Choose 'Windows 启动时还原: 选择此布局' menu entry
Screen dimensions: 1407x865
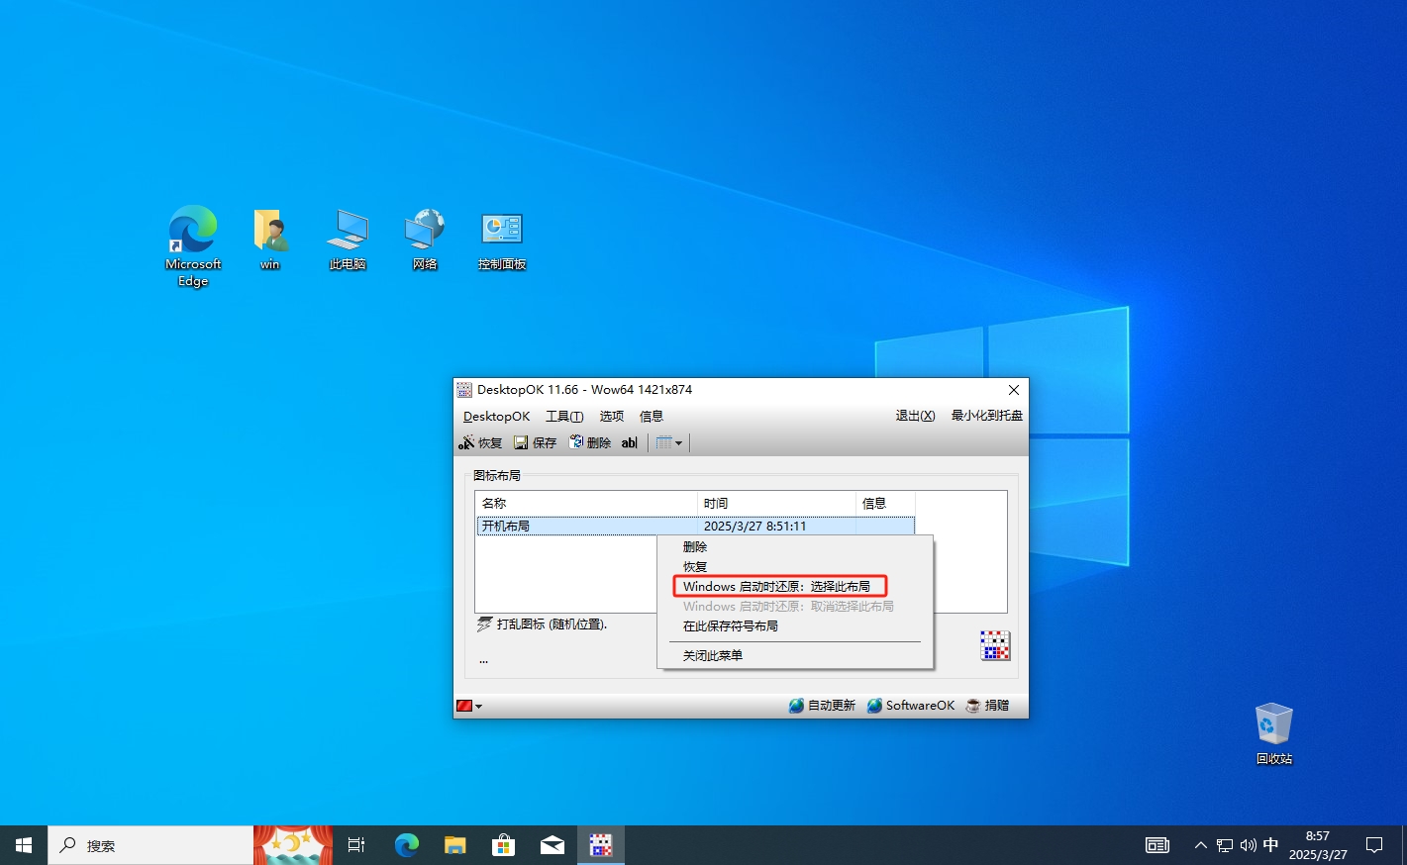point(776,587)
